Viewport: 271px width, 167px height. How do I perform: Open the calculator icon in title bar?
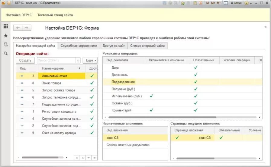(195, 3)
